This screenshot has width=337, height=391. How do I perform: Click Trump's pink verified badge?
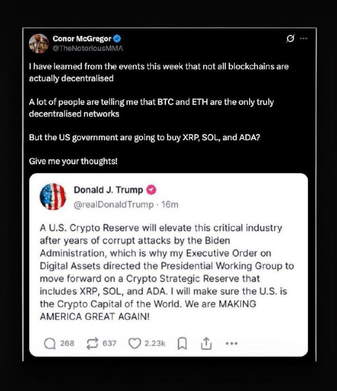tap(151, 190)
